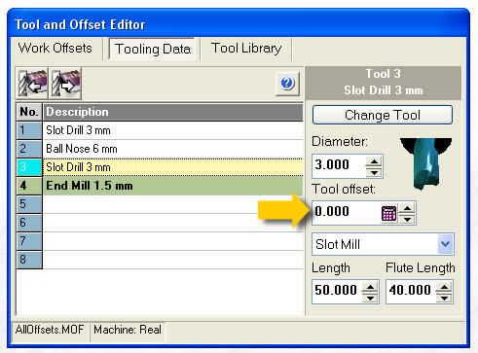Screen dimensions: 478x353
Task: Open the tool offset calculator icon
Action: (x=388, y=213)
